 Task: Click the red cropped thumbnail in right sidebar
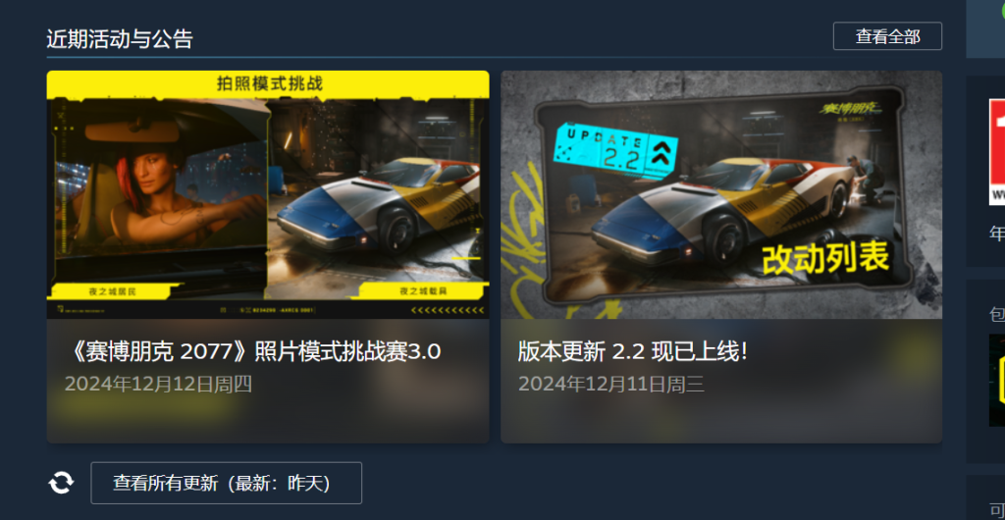click(x=997, y=152)
